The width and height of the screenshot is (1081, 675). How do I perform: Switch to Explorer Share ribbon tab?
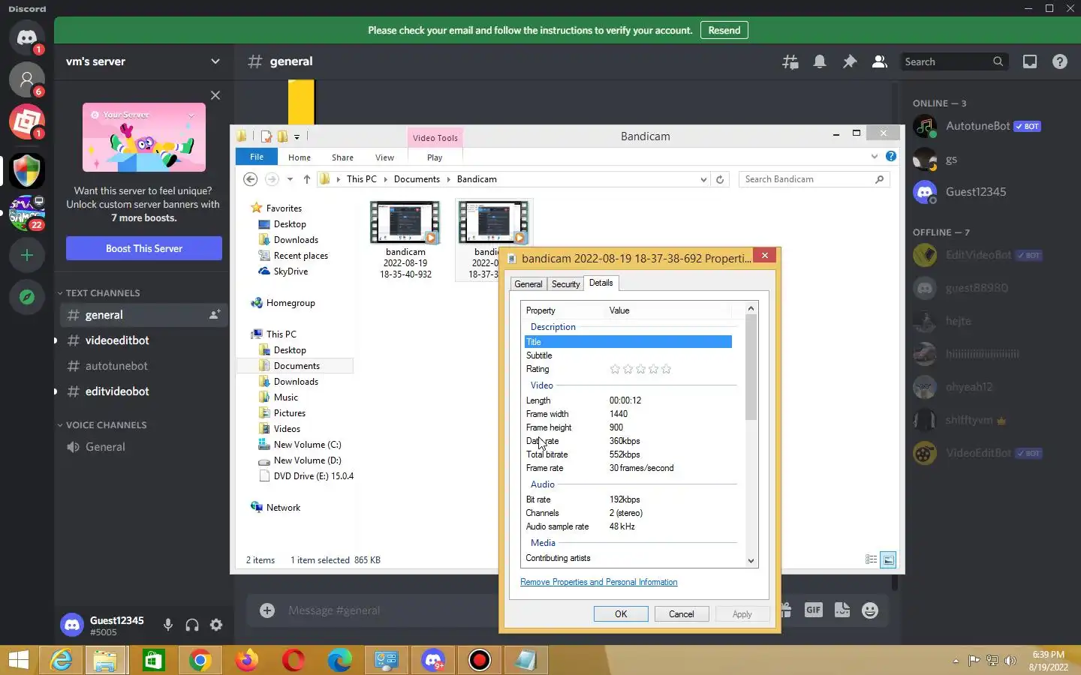tap(342, 157)
